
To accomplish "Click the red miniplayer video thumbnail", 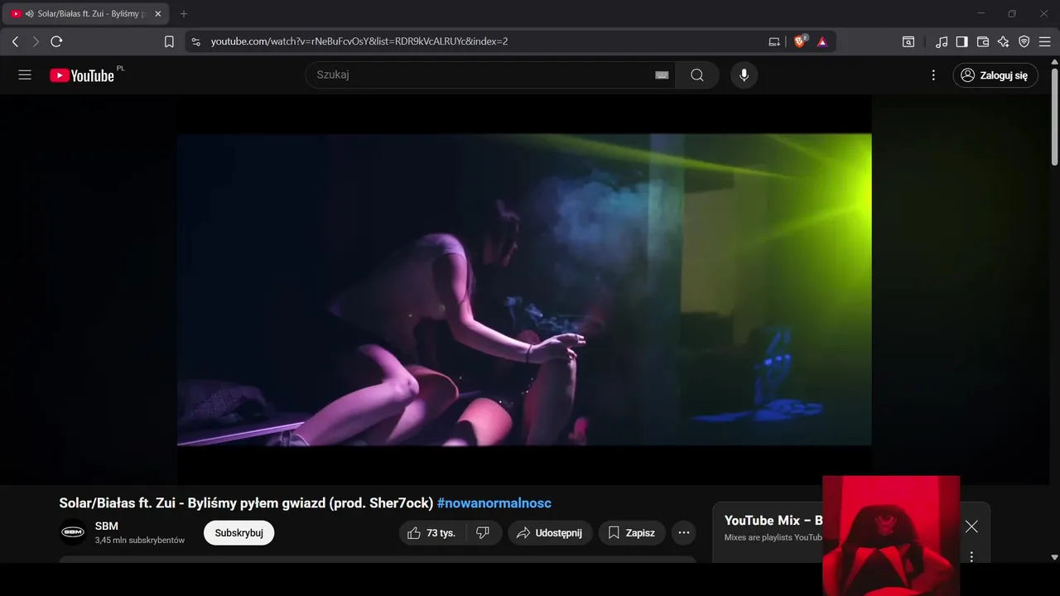I will point(891,536).
